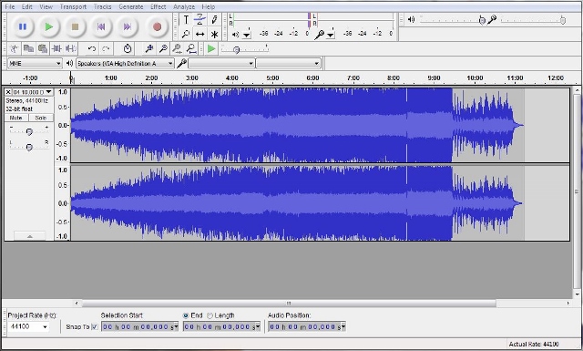Open the input meter options arrow
The image size is (583, 351).
pos(331,35)
